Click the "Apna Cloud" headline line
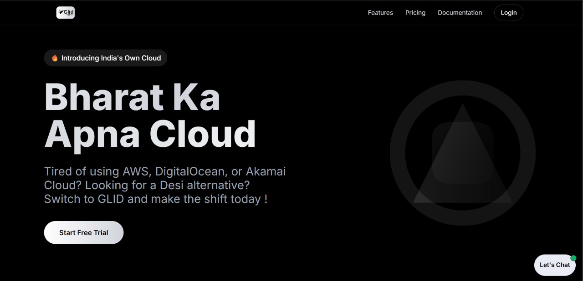This screenshot has height=281, width=583. pyautogui.click(x=150, y=134)
